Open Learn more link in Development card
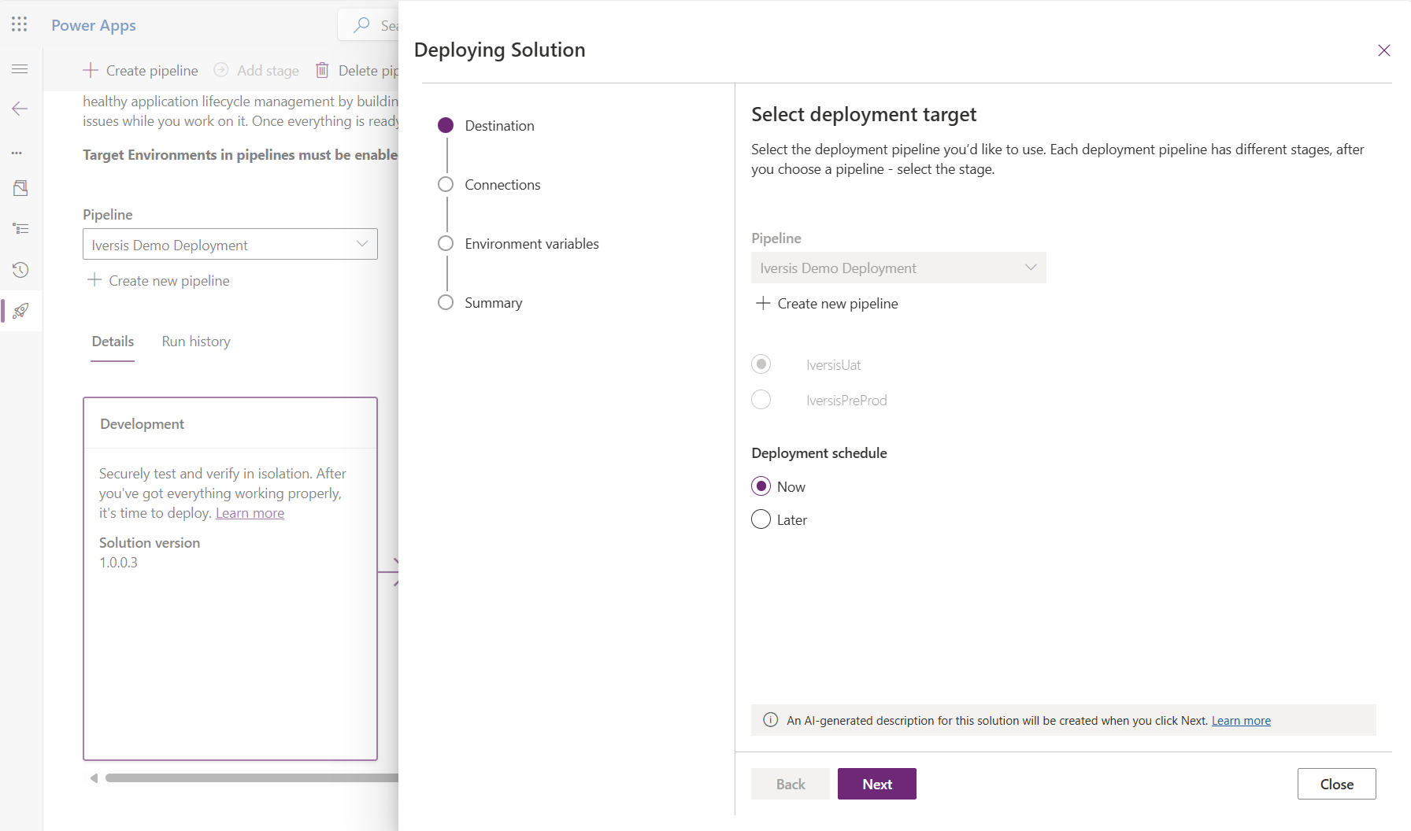 [x=250, y=513]
